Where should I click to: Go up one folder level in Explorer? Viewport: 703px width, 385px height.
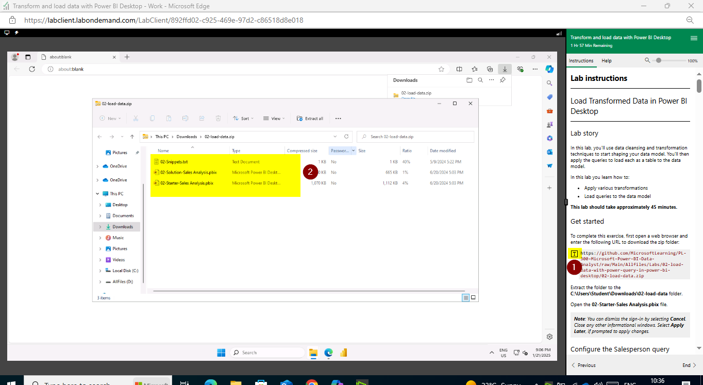coord(132,137)
